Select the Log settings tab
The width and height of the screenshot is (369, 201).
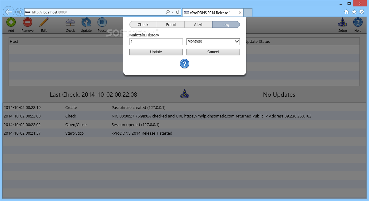click(x=226, y=24)
